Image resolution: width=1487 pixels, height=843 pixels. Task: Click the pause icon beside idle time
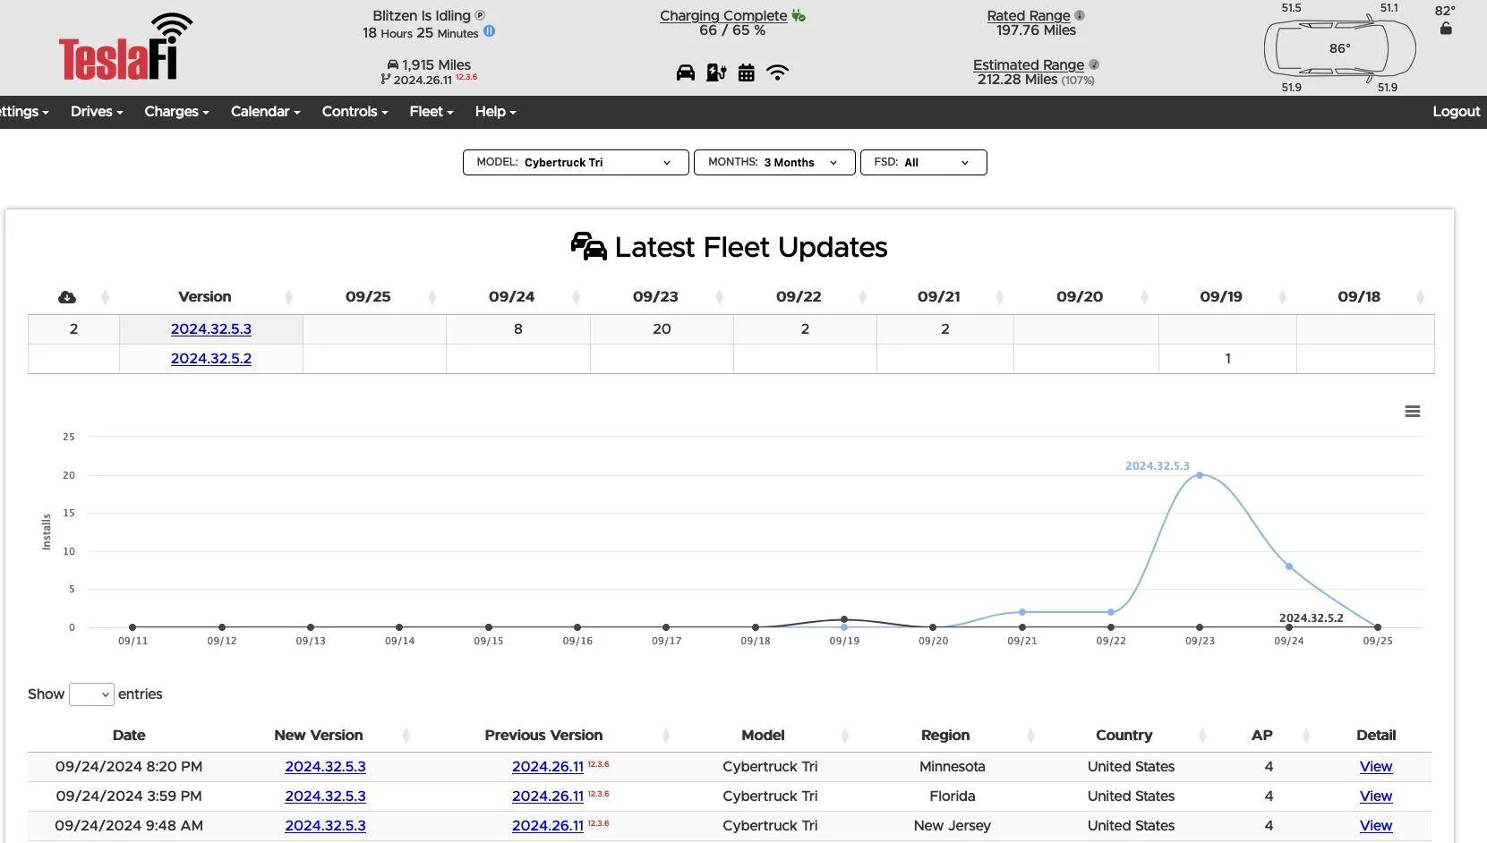coord(489,31)
